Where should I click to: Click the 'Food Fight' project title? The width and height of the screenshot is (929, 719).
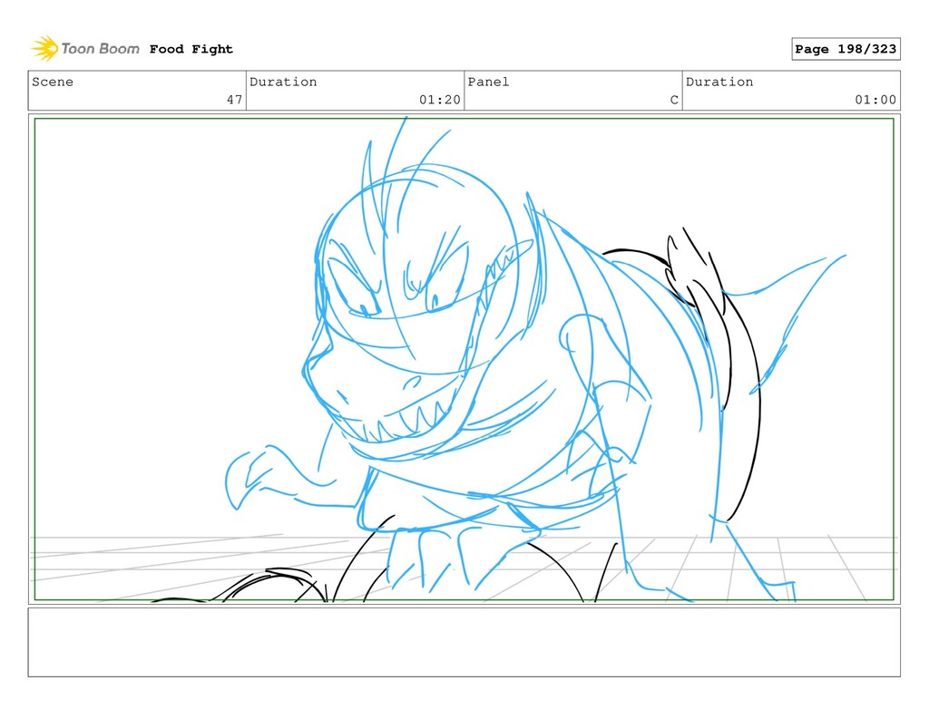(191, 49)
